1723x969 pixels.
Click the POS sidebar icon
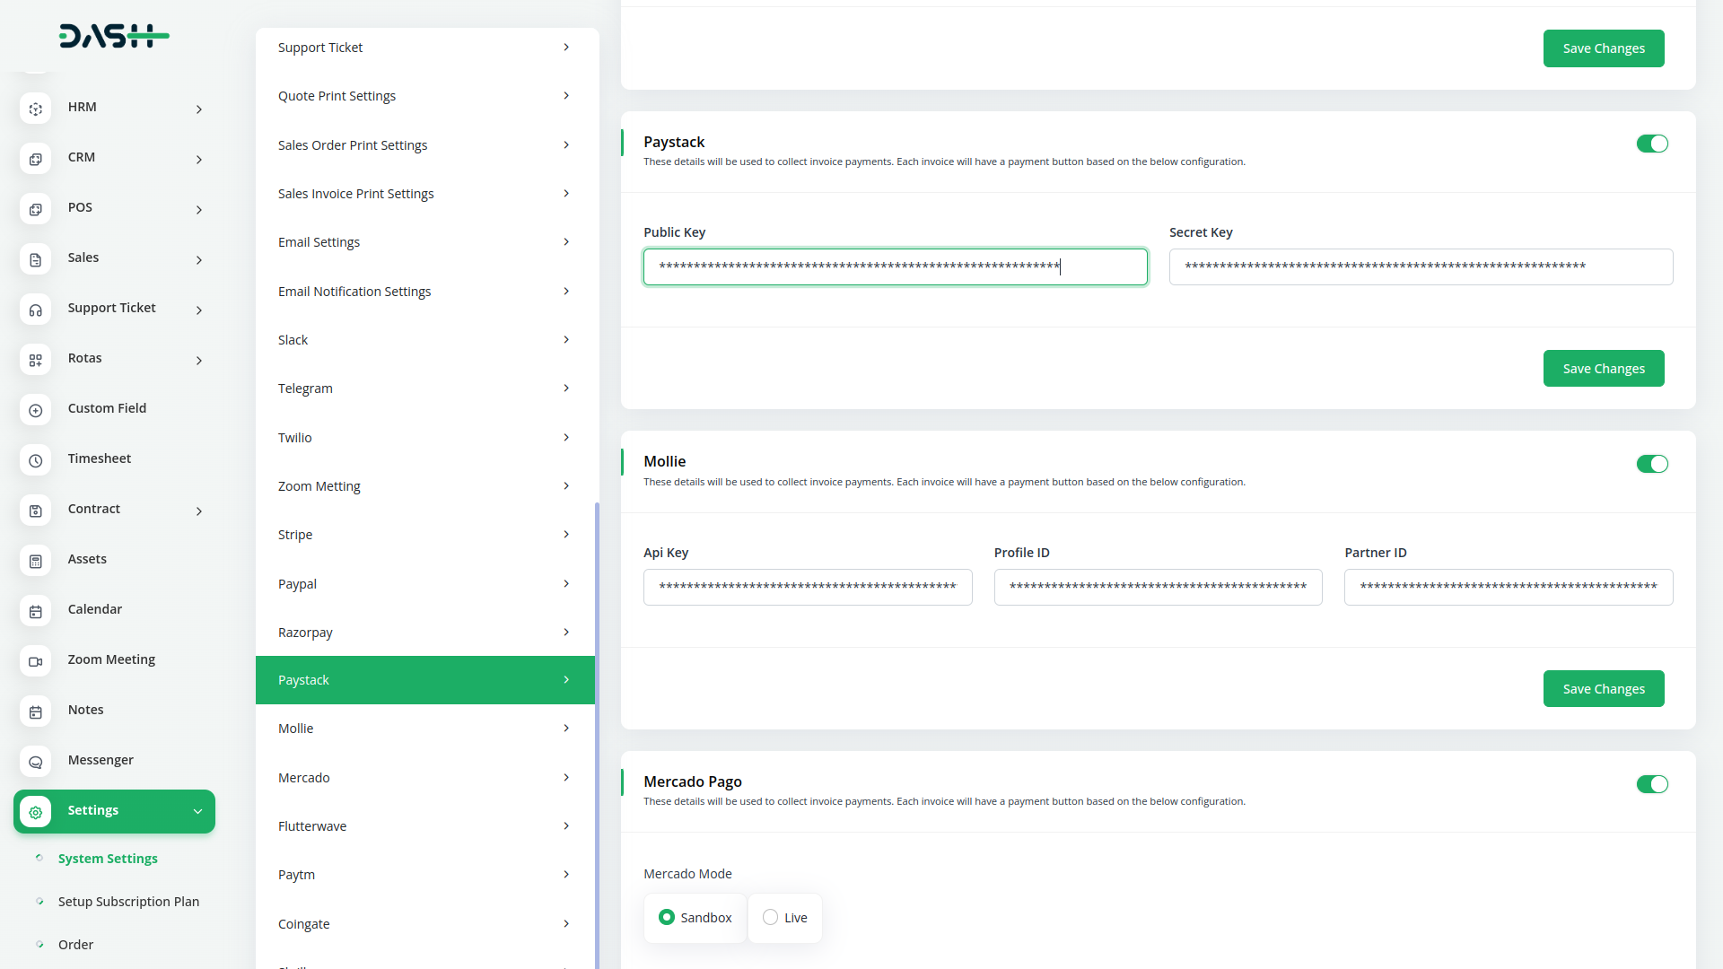click(x=36, y=209)
